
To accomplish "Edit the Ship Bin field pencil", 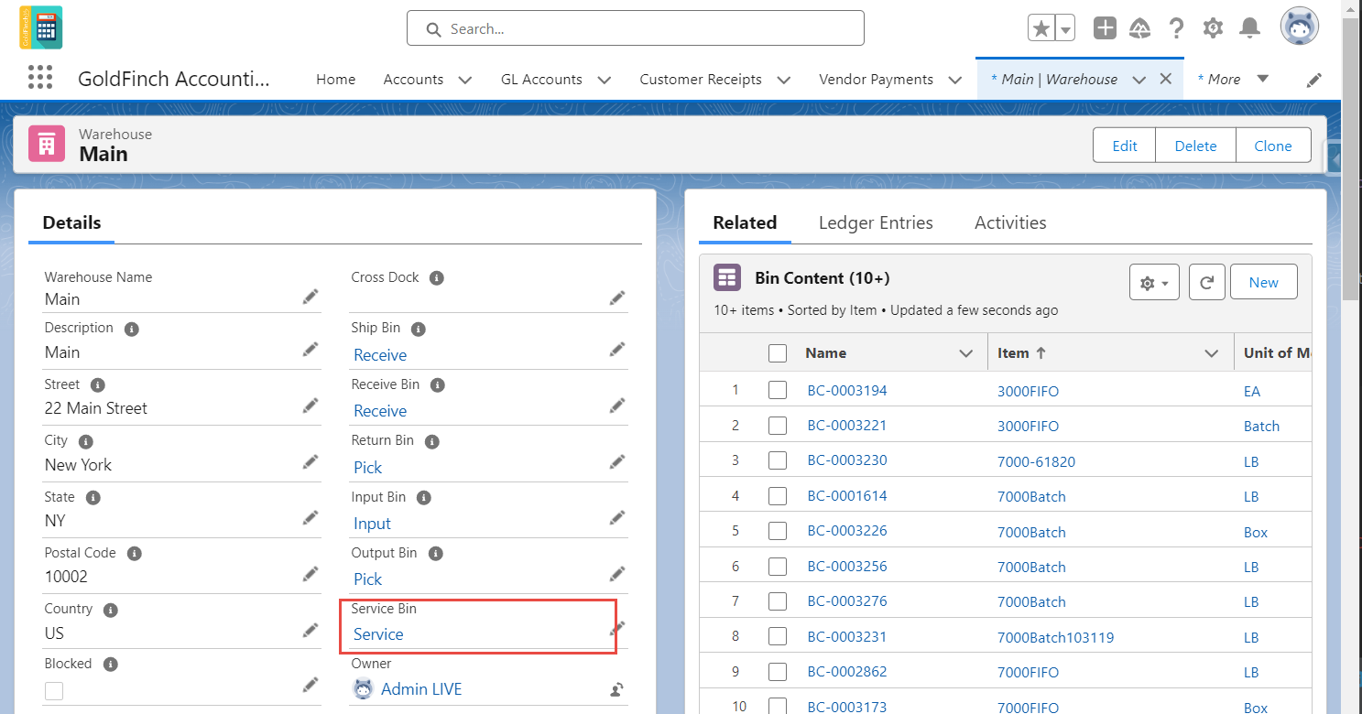I will click(617, 349).
